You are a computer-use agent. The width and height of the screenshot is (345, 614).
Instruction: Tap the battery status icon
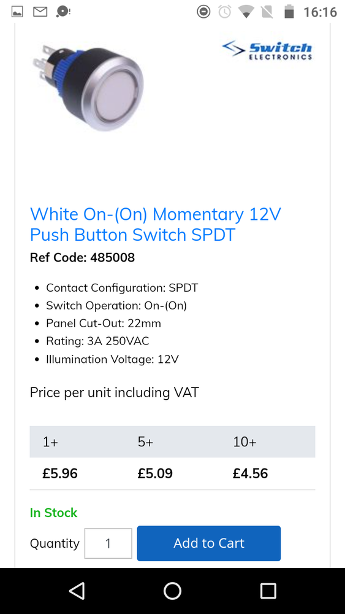tap(289, 12)
